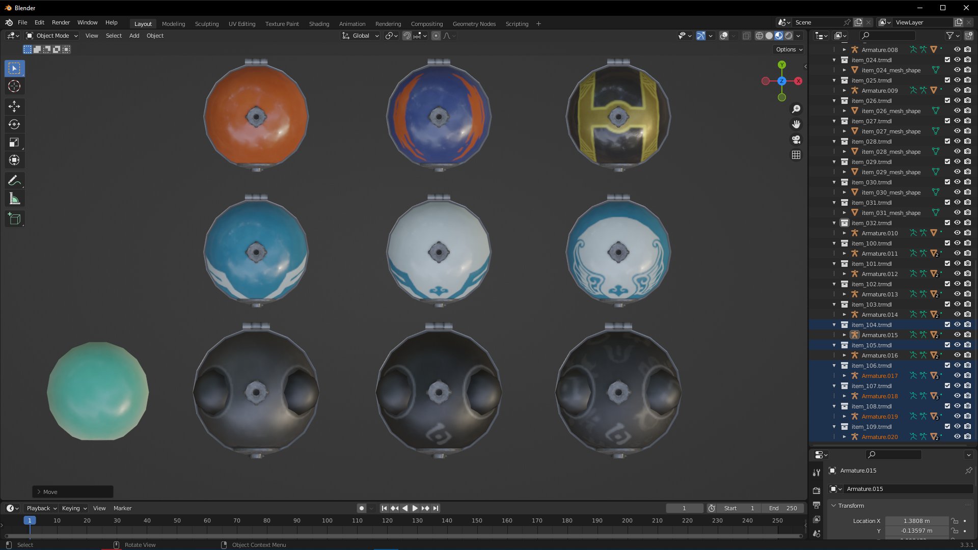The width and height of the screenshot is (978, 550).
Task: Uncheck item_104.trmdl collection checkbox
Action: (947, 324)
